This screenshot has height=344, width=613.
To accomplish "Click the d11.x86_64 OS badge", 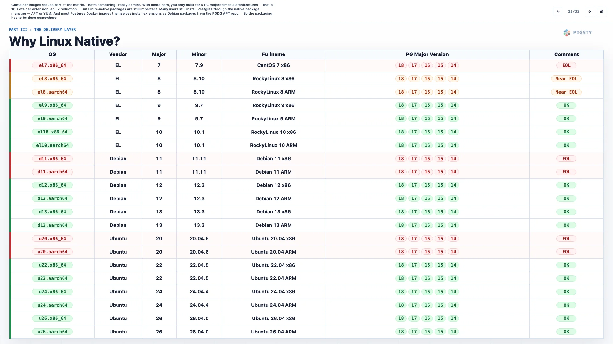I will 52,159.
